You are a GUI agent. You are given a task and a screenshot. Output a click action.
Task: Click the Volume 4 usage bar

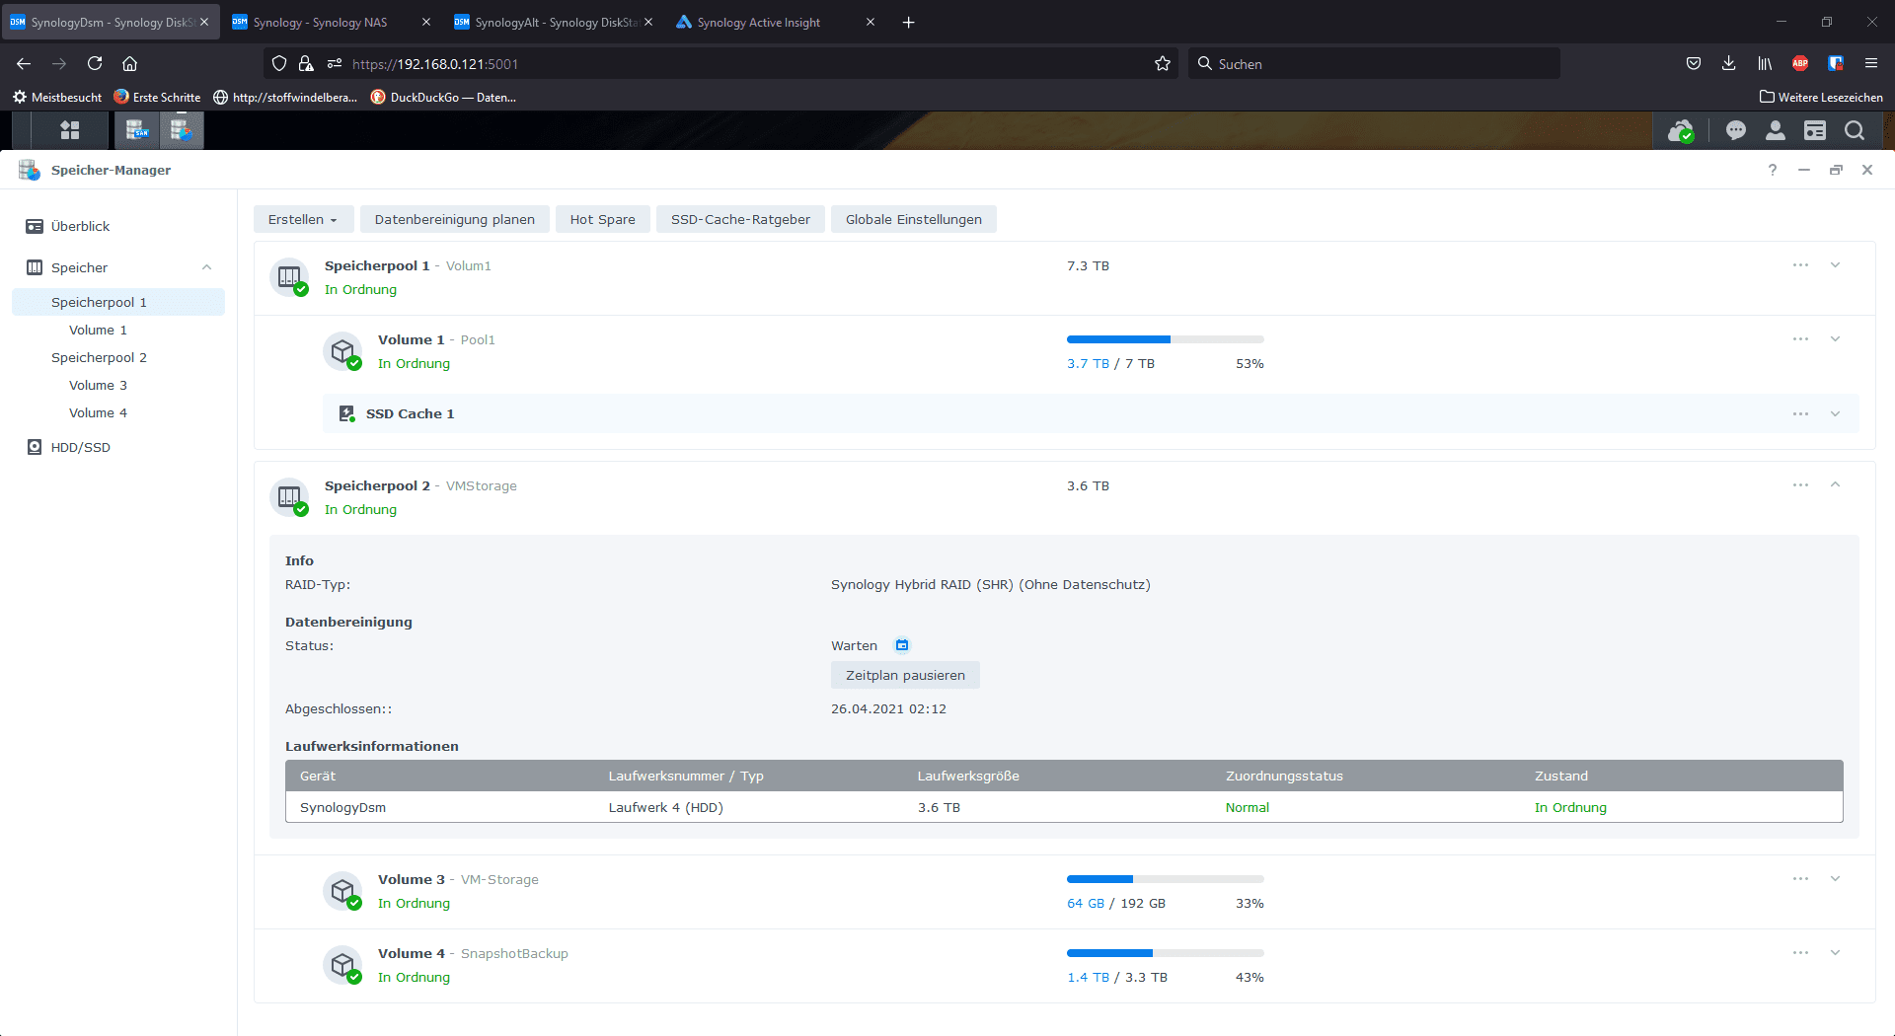click(1165, 953)
